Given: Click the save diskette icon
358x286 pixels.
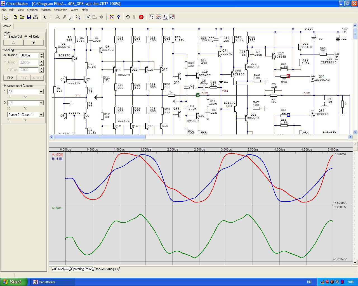Looking at the screenshot, I should pos(29,17).
